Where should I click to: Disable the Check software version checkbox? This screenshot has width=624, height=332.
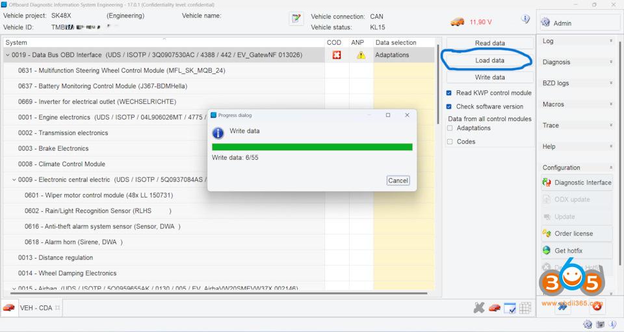[449, 107]
